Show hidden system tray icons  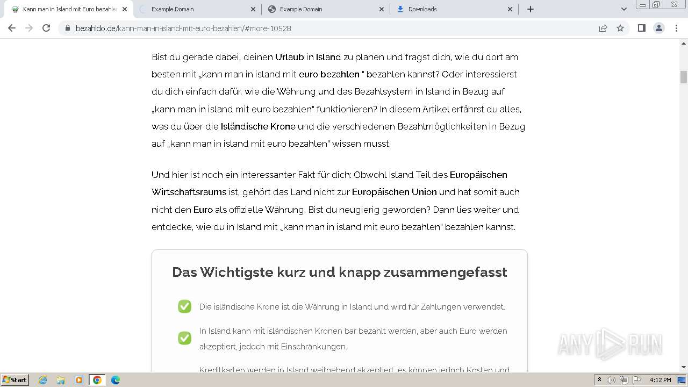(x=599, y=380)
